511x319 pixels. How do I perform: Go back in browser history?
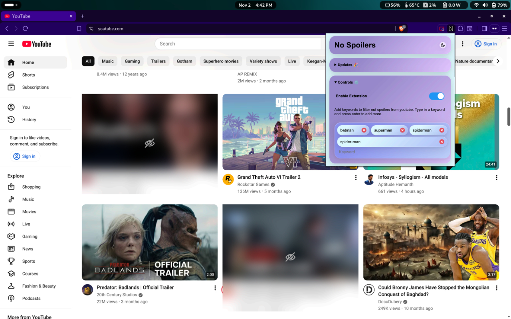(x=7, y=29)
